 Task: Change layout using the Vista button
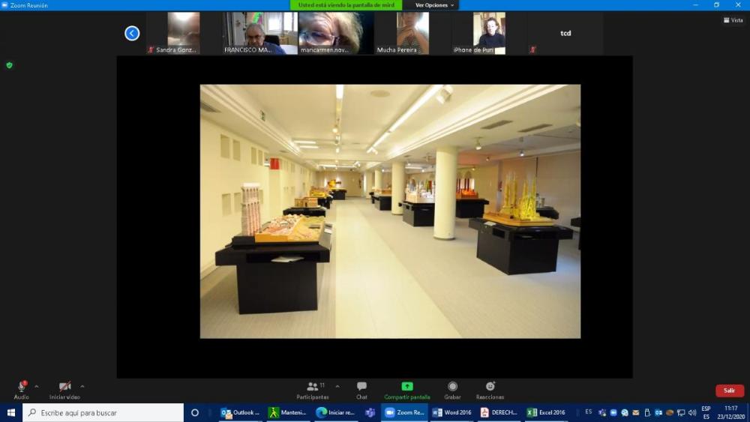(x=733, y=20)
